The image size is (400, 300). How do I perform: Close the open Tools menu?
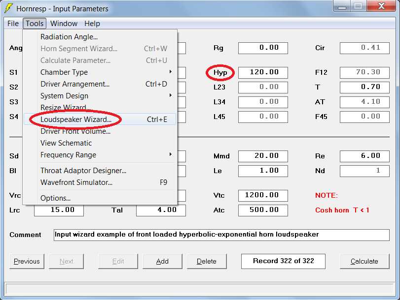click(x=35, y=24)
